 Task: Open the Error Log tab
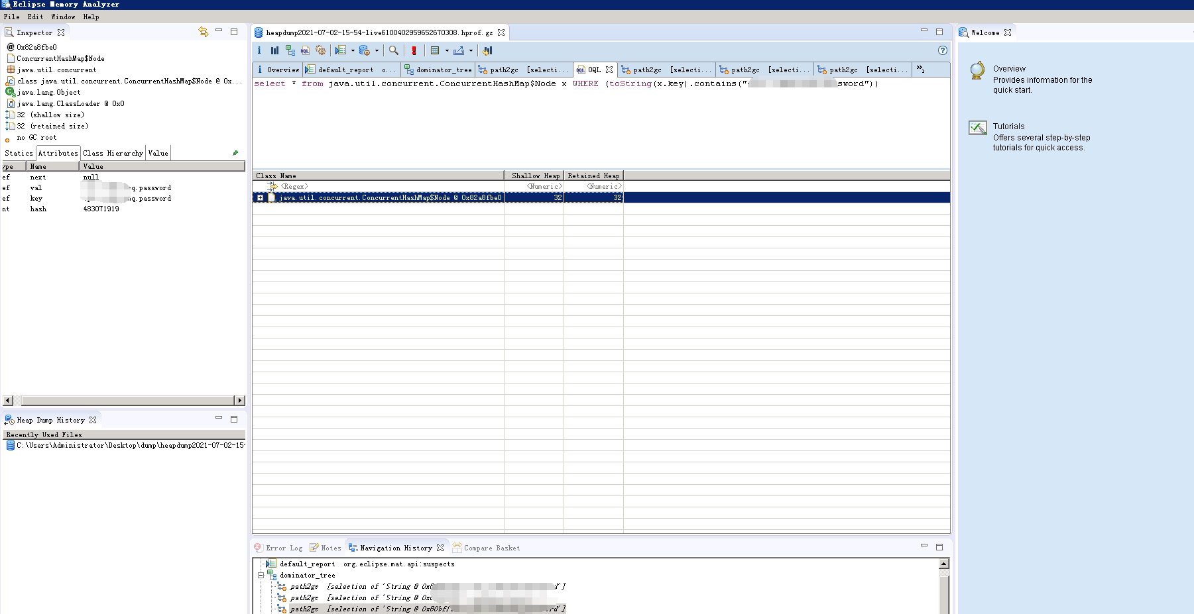click(x=278, y=548)
